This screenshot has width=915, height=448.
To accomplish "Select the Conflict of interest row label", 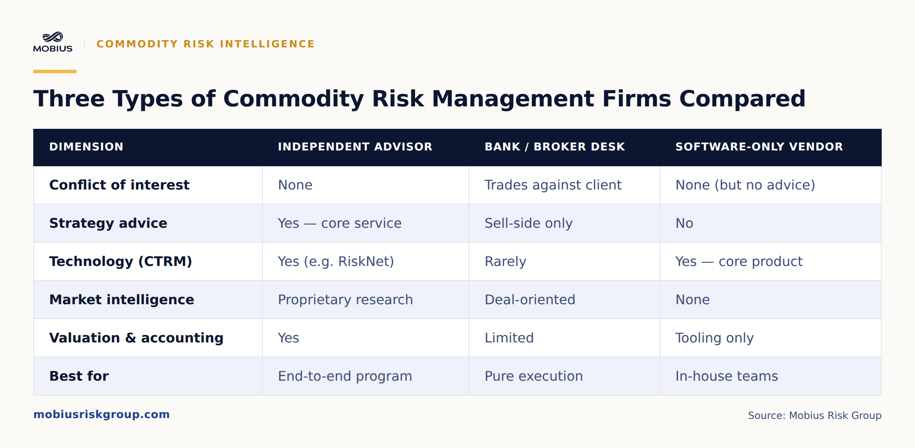I will click(x=119, y=185).
